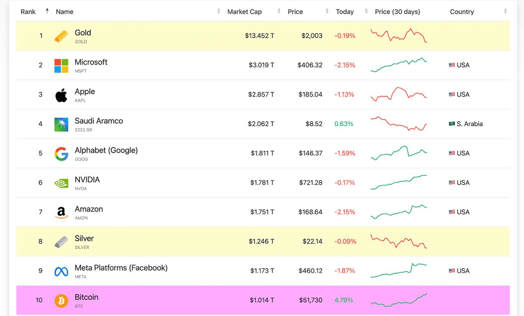
Task: Click Saudi Aramco's 30-day chart
Action: [x=399, y=124]
